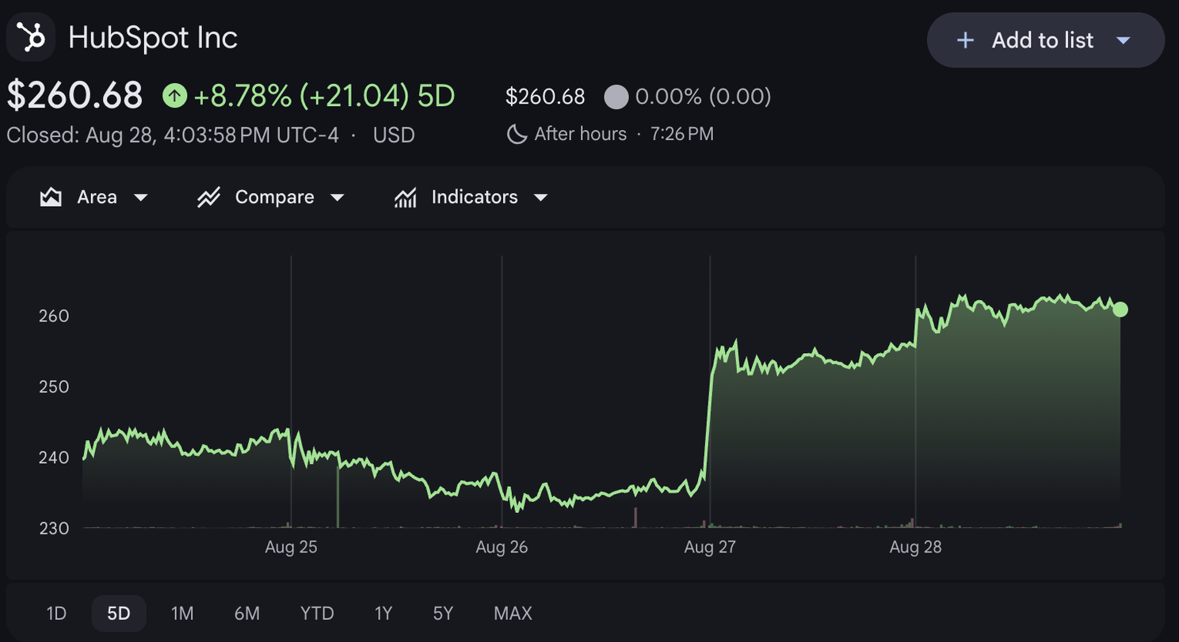Show the YTD time range
This screenshot has width=1179, height=642.
click(317, 614)
